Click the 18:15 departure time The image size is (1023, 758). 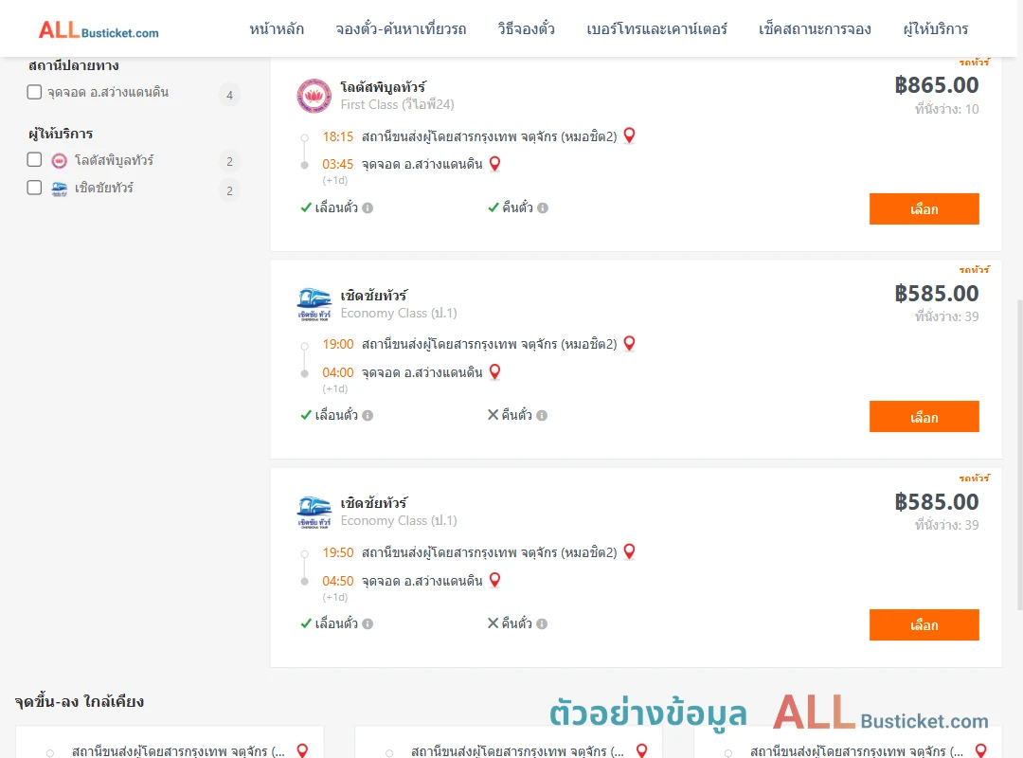337,136
